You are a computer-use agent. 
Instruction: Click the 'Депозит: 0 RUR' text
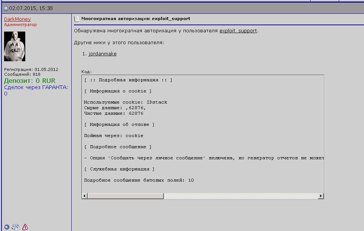coord(30,81)
